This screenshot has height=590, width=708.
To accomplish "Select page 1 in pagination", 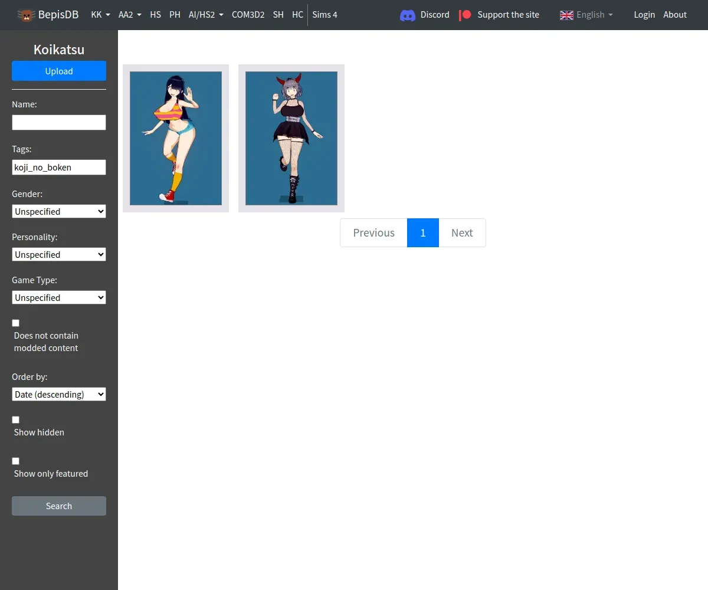I will (x=423, y=232).
